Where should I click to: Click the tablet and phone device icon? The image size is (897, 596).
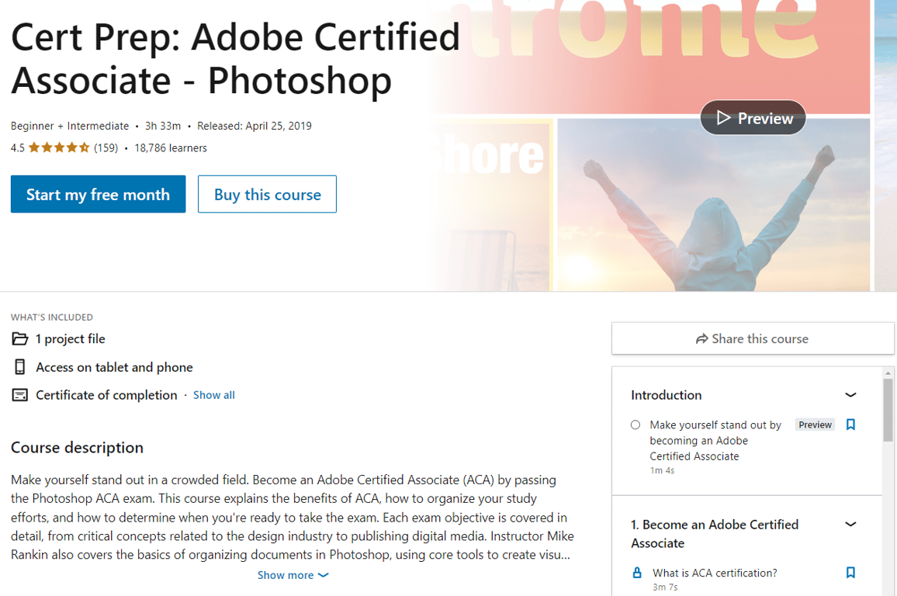pos(20,366)
